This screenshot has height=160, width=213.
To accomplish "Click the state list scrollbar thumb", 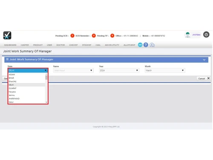I will [46, 78].
